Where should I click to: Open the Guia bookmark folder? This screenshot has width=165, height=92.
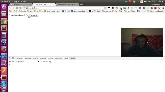tap(97, 11)
